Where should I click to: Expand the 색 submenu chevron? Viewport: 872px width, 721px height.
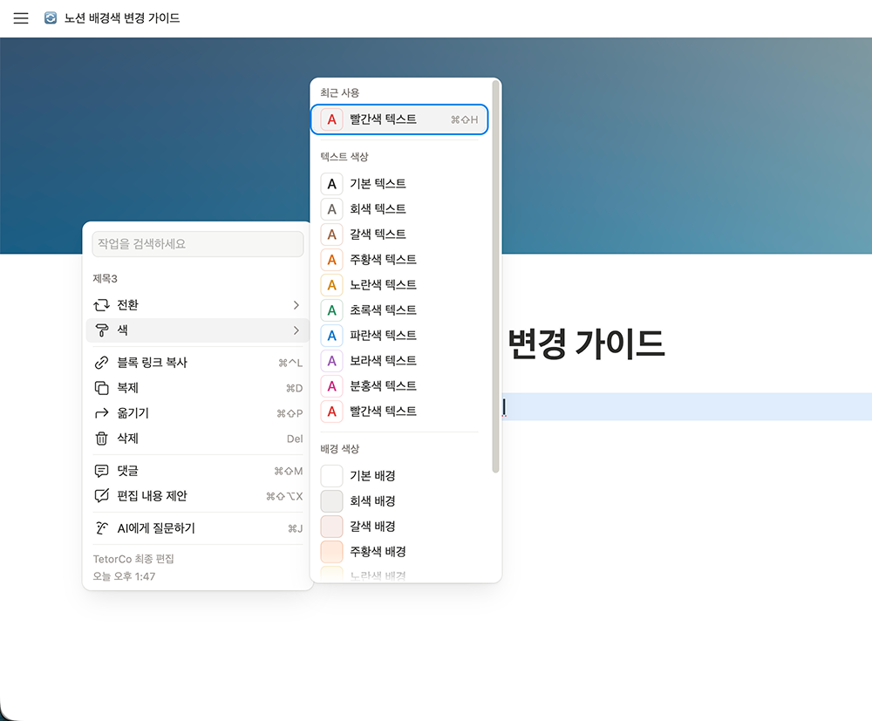point(297,330)
